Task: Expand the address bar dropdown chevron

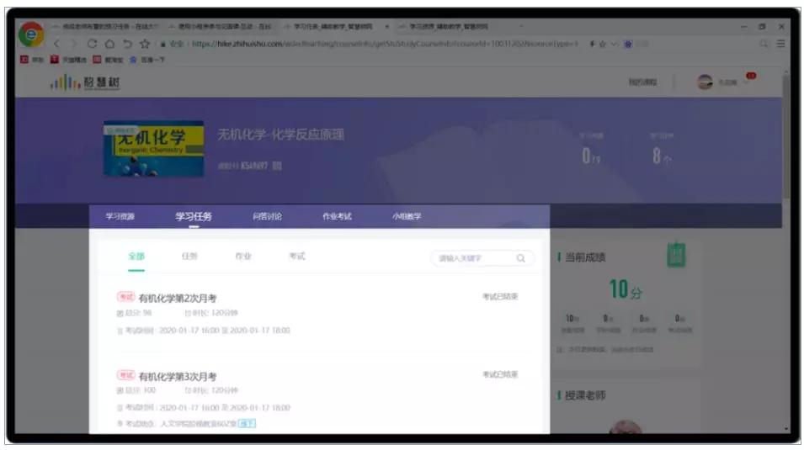Action: (x=614, y=44)
